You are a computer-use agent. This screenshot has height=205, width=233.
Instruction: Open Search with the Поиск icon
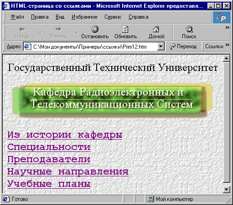coord(189,29)
